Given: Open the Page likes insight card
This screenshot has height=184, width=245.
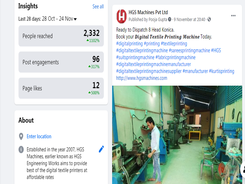Looking at the screenshot, I should [x=61, y=88].
